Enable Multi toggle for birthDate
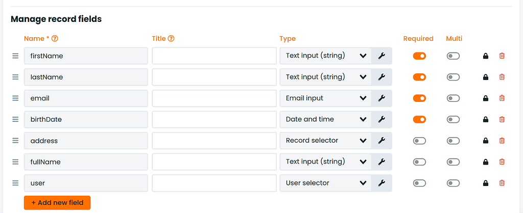The image size is (523, 213). coord(454,119)
